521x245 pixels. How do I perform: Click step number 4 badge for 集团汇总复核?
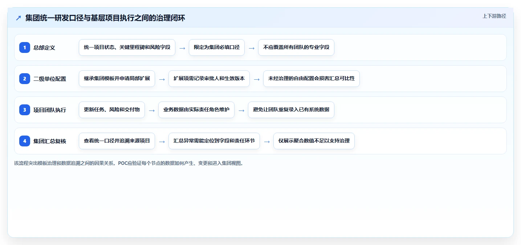click(x=25, y=141)
